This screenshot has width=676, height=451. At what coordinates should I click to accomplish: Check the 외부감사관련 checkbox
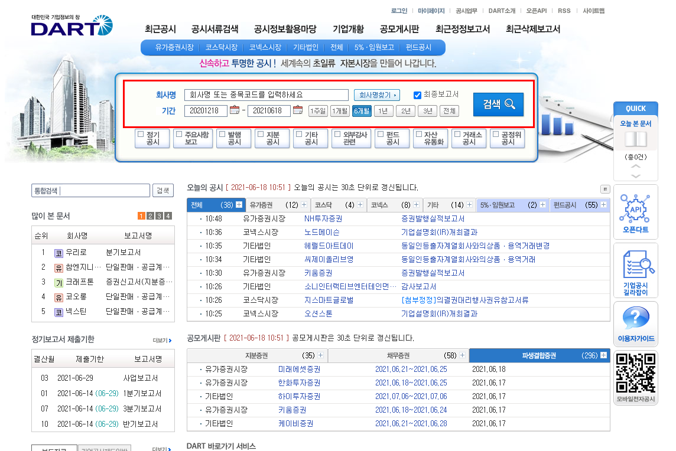pos(337,135)
